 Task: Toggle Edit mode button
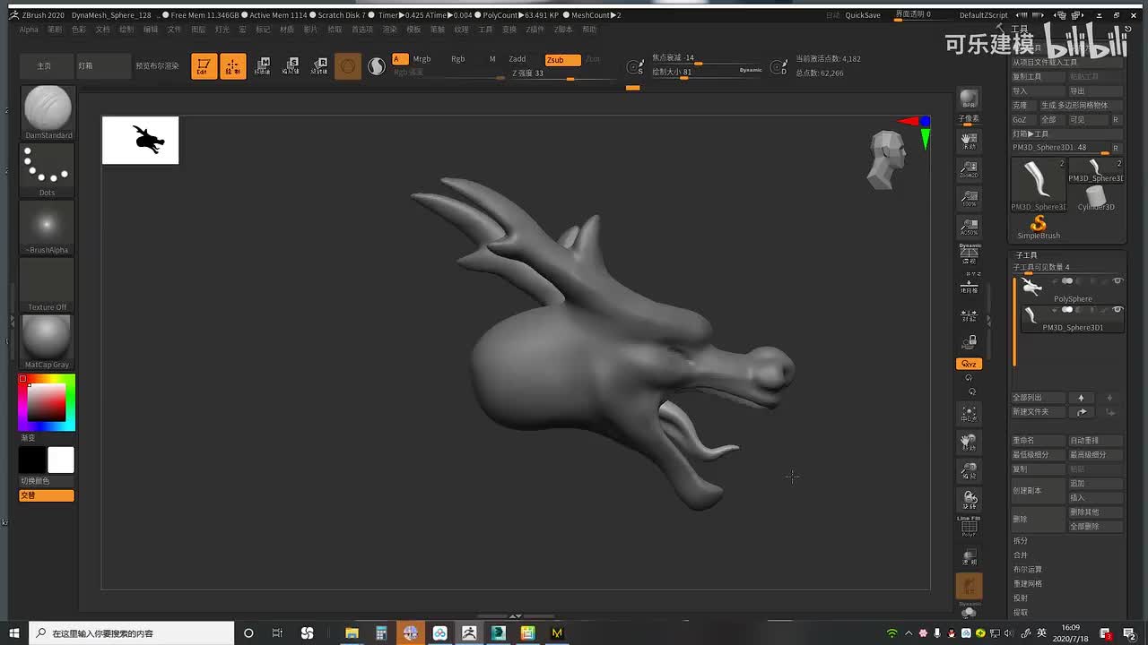pos(204,66)
